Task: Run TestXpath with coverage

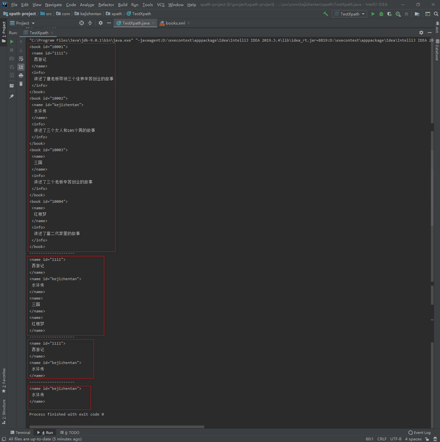Action: tap(390, 14)
